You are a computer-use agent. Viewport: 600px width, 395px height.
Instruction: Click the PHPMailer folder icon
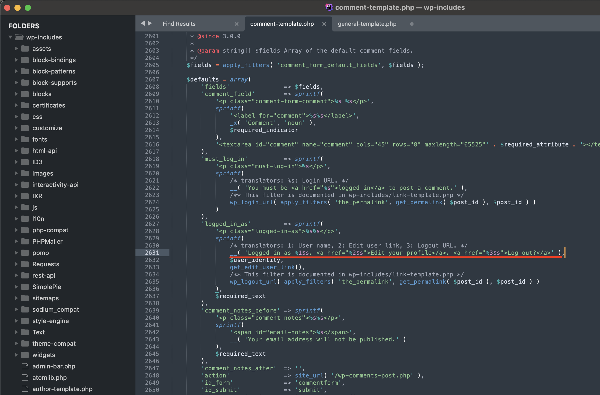click(x=25, y=241)
